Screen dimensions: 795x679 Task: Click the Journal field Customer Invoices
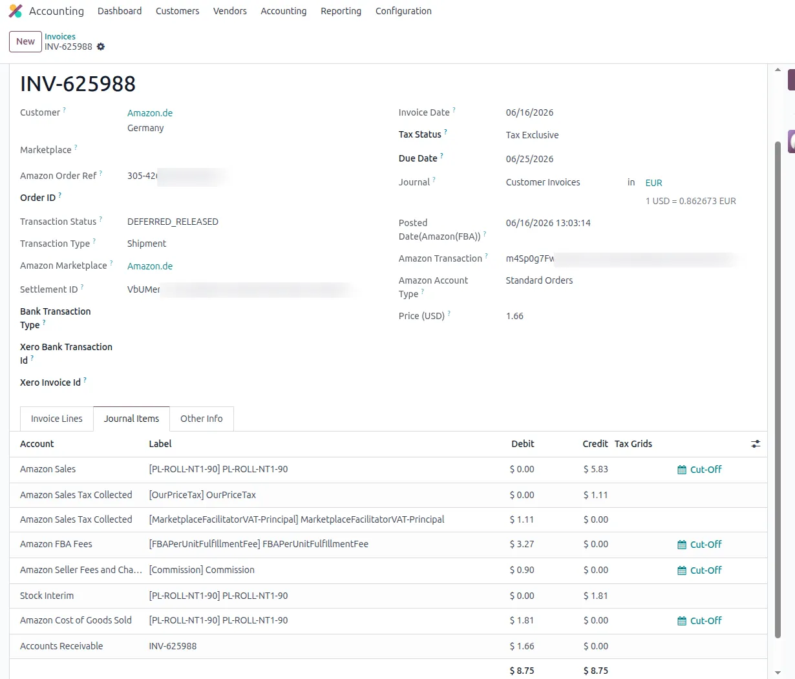pyautogui.click(x=543, y=182)
